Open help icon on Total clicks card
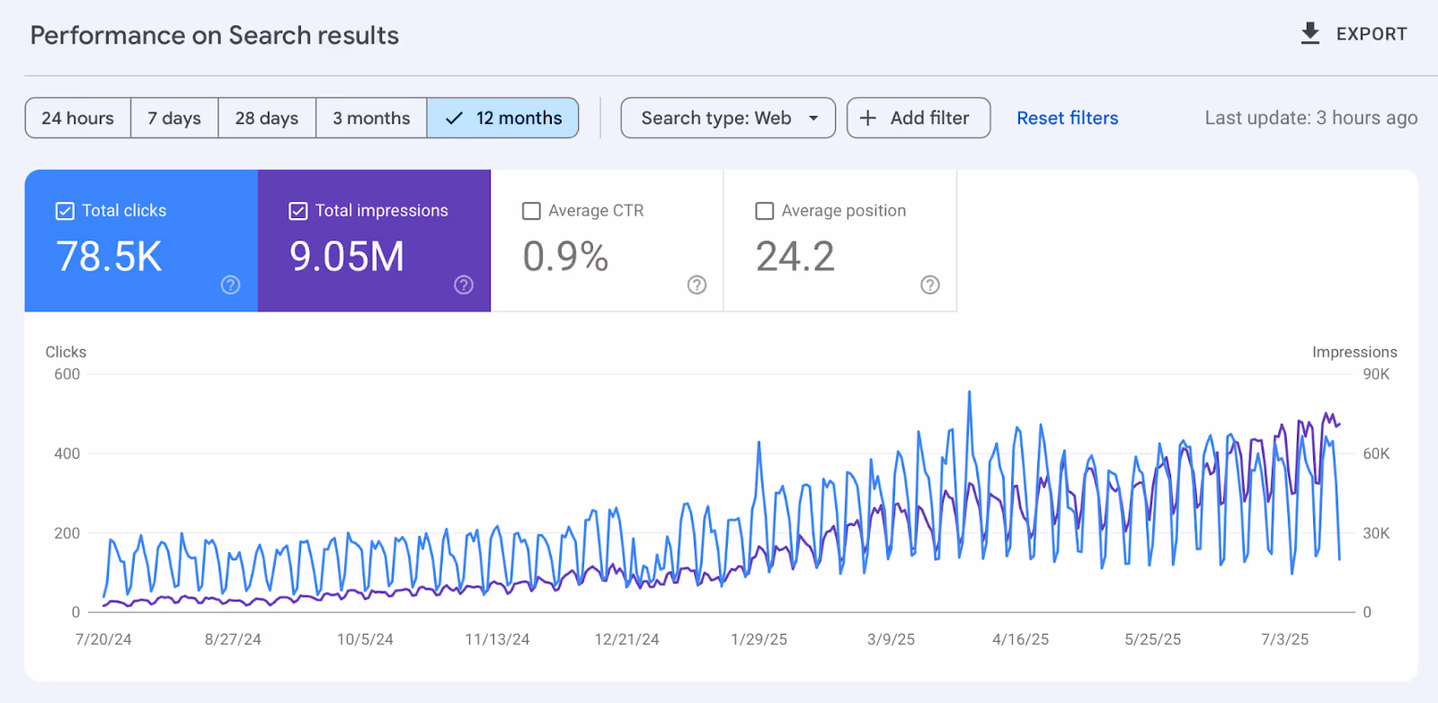Image resolution: width=1438 pixels, height=703 pixels. [231, 285]
